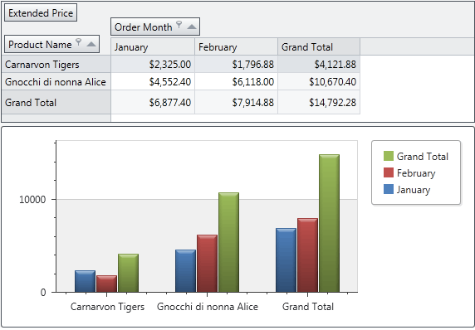Open the Order Month filter icon

coord(179,25)
